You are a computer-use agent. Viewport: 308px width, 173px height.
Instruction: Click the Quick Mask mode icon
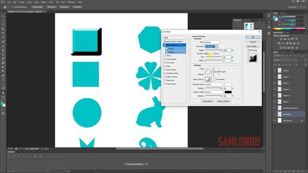[x=3, y=109]
